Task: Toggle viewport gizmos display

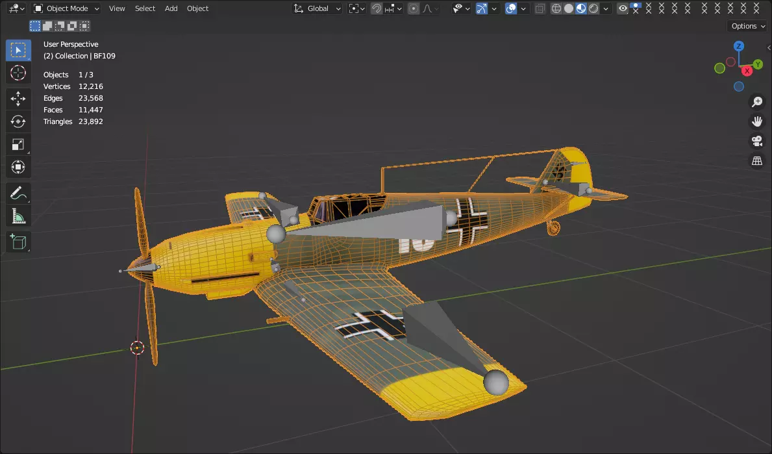Action: coord(482,8)
